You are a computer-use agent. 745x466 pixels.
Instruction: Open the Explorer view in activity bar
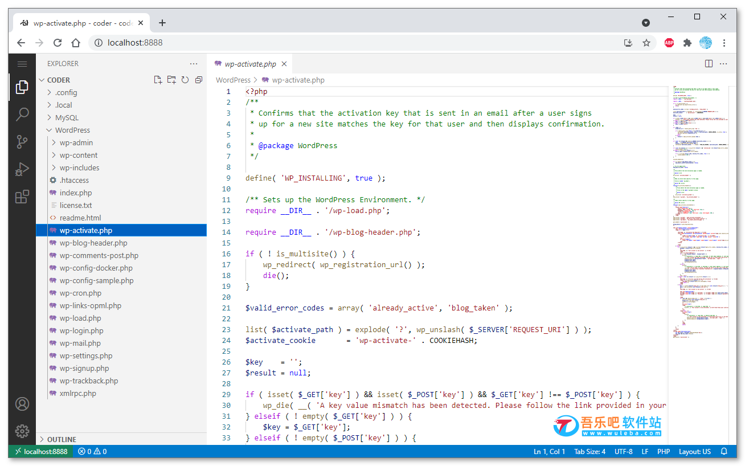22,87
